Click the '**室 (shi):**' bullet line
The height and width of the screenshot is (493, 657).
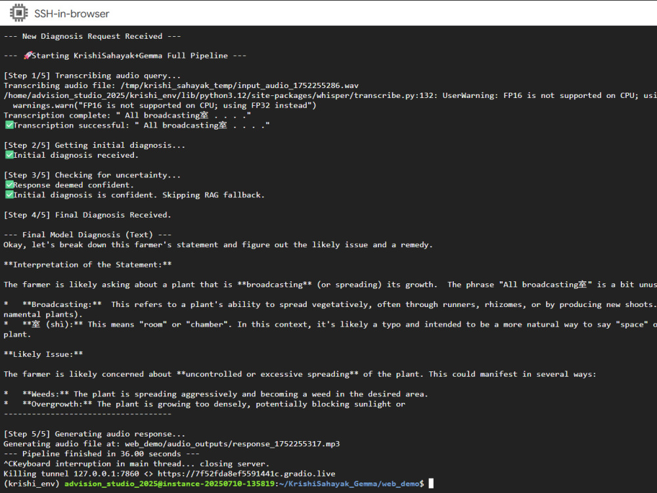pyautogui.click(x=330, y=325)
